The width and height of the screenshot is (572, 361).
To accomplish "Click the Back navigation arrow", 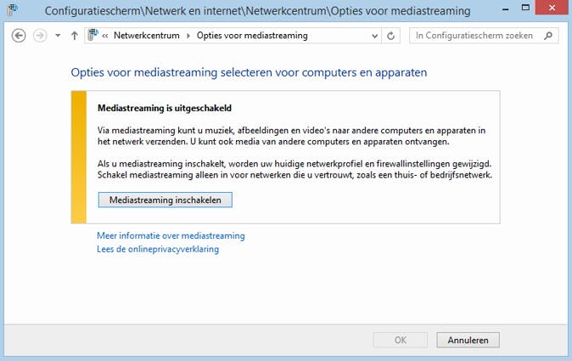I will click(19, 36).
